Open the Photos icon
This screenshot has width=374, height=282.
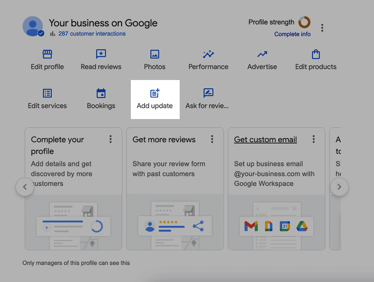(155, 54)
